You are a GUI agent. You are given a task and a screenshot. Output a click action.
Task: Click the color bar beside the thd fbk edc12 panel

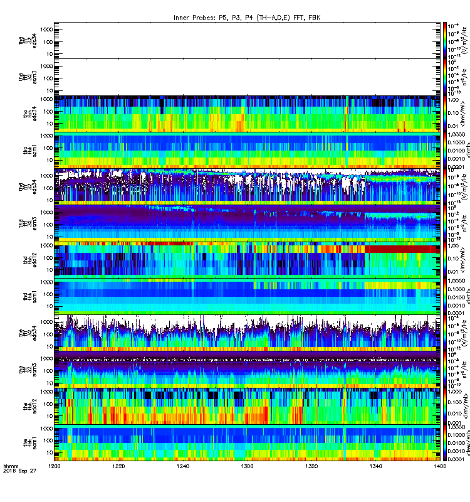point(445,260)
